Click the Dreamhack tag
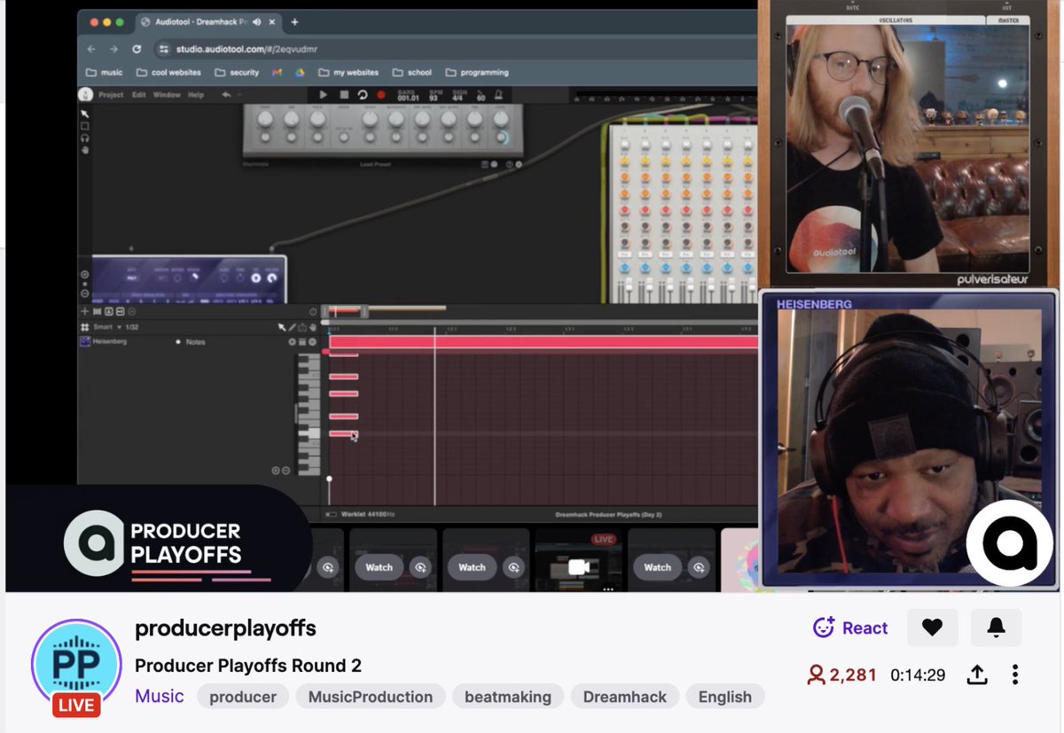Screen dimensions: 1064x733 [x=625, y=697]
